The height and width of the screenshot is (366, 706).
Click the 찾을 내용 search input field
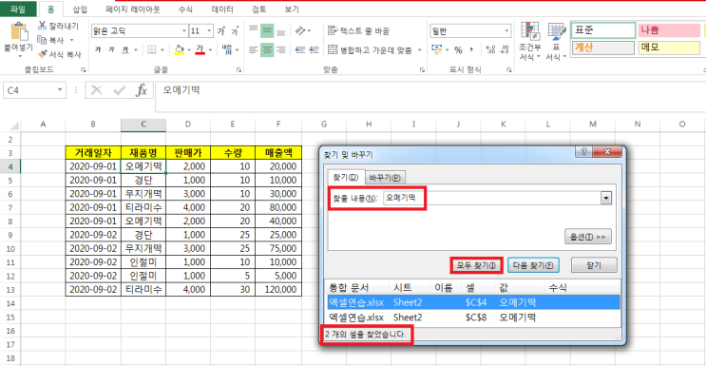[x=492, y=199]
